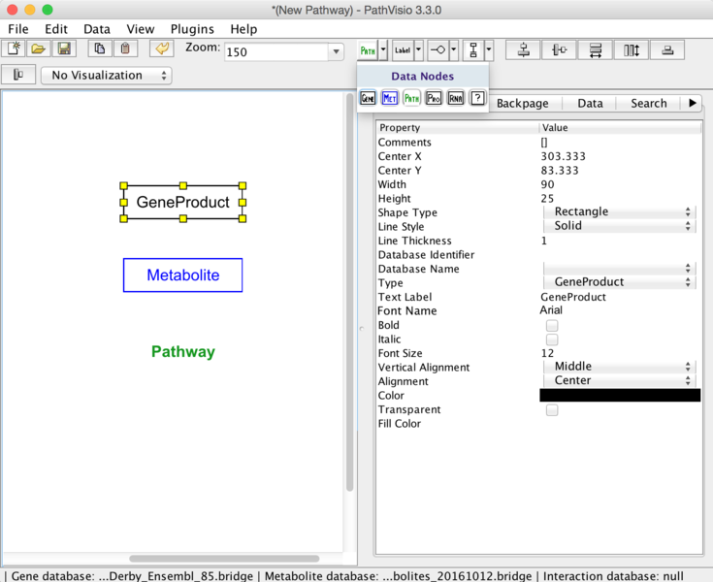Open the No Visualization dropdown
Image resolution: width=713 pixels, height=582 pixels.
tap(107, 75)
